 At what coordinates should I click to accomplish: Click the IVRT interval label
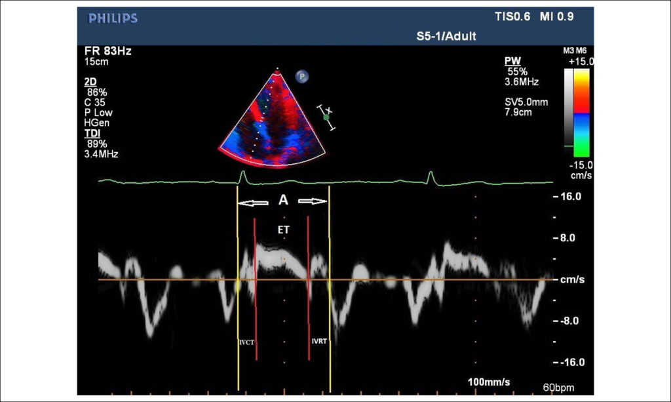tap(319, 341)
